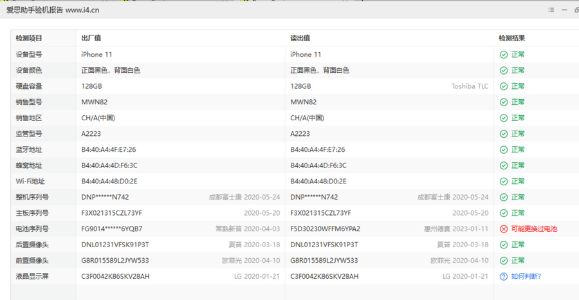Click green check icon in 硬盘容量 row
Image resolution: width=579 pixels, height=300 pixels.
point(503,86)
